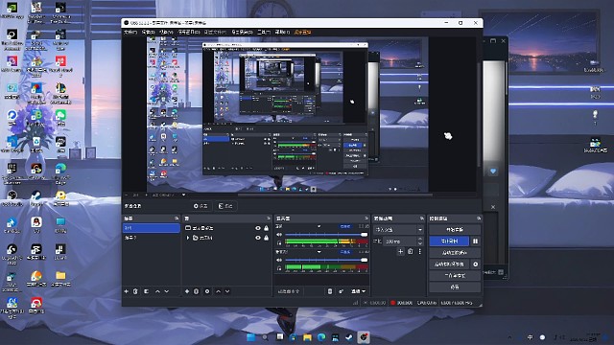
Task: Open the Tools menu in OBS
Action: (x=264, y=32)
